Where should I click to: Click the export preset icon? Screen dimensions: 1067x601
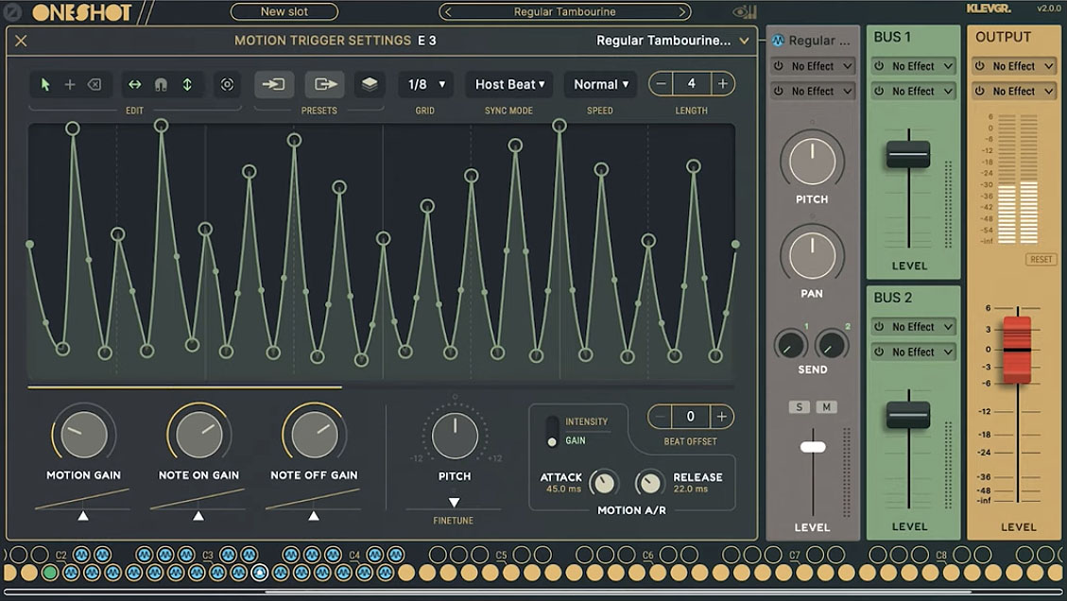click(x=325, y=84)
